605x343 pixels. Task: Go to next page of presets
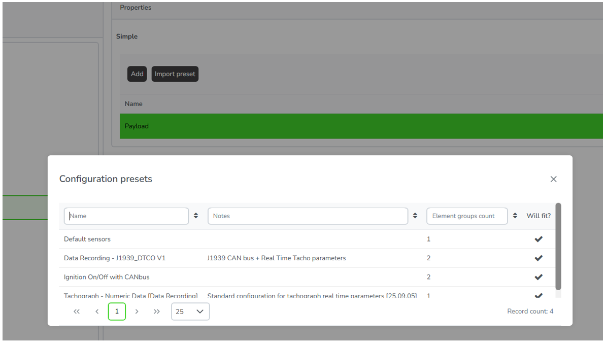tap(137, 312)
